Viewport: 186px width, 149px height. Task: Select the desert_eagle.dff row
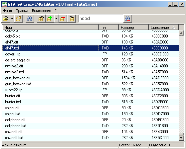click(x=91, y=60)
